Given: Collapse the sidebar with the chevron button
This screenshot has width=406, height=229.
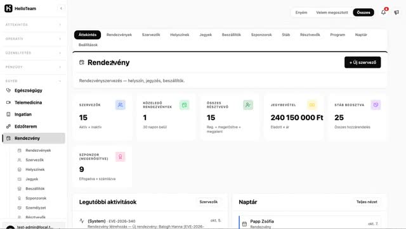Looking at the screenshot, I should tap(61, 8).
